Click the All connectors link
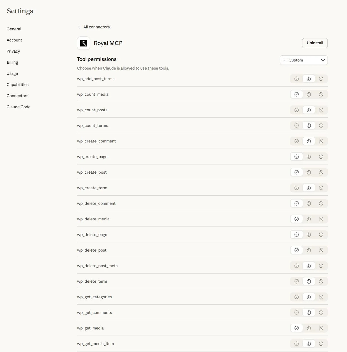The height and width of the screenshot is (352, 347). (96, 27)
